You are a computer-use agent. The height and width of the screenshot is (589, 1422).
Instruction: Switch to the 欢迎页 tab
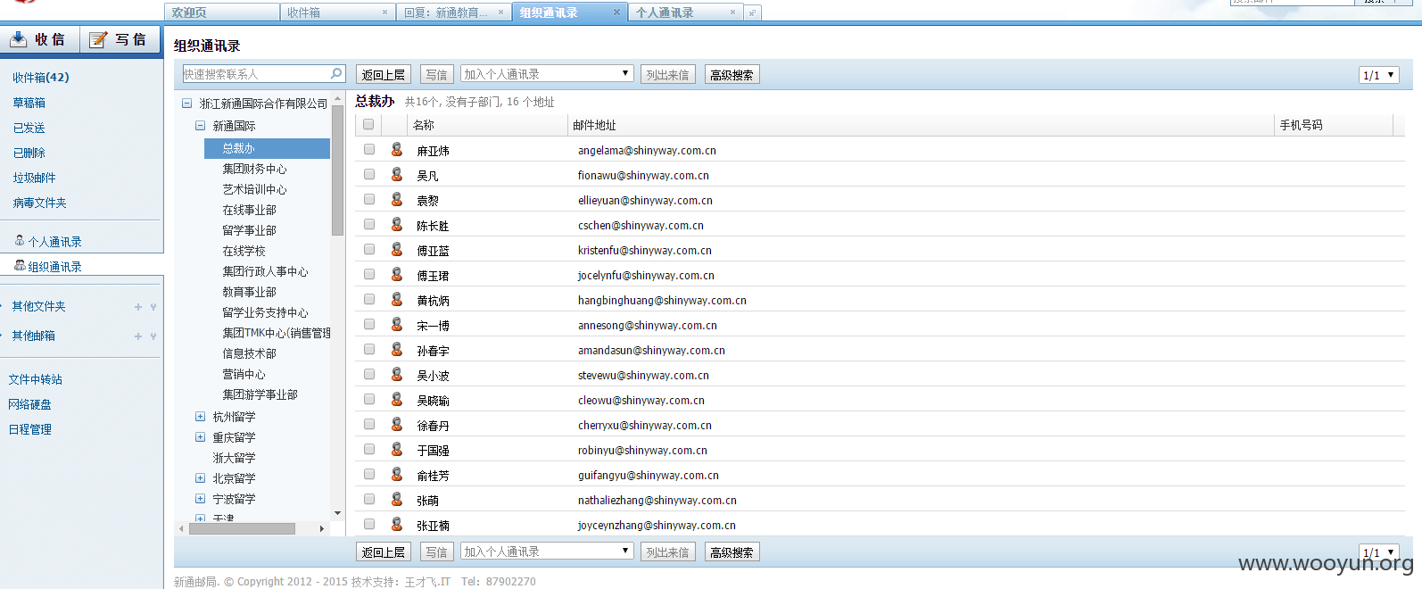pos(221,12)
